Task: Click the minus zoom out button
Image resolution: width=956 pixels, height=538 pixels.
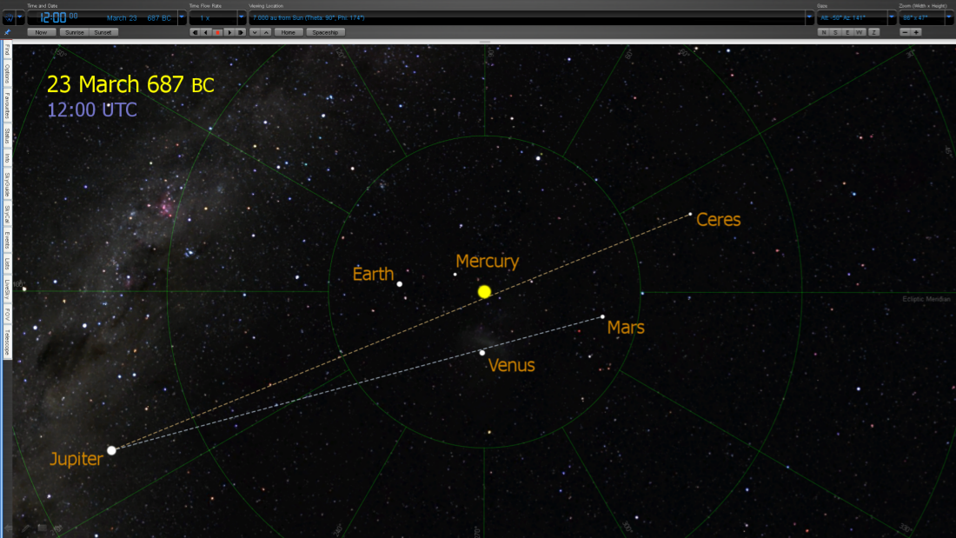Action: (905, 32)
